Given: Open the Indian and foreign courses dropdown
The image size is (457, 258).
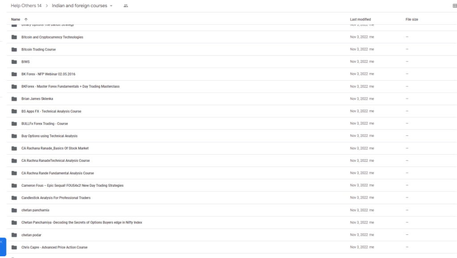Looking at the screenshot, I should (x=111, y=6).
